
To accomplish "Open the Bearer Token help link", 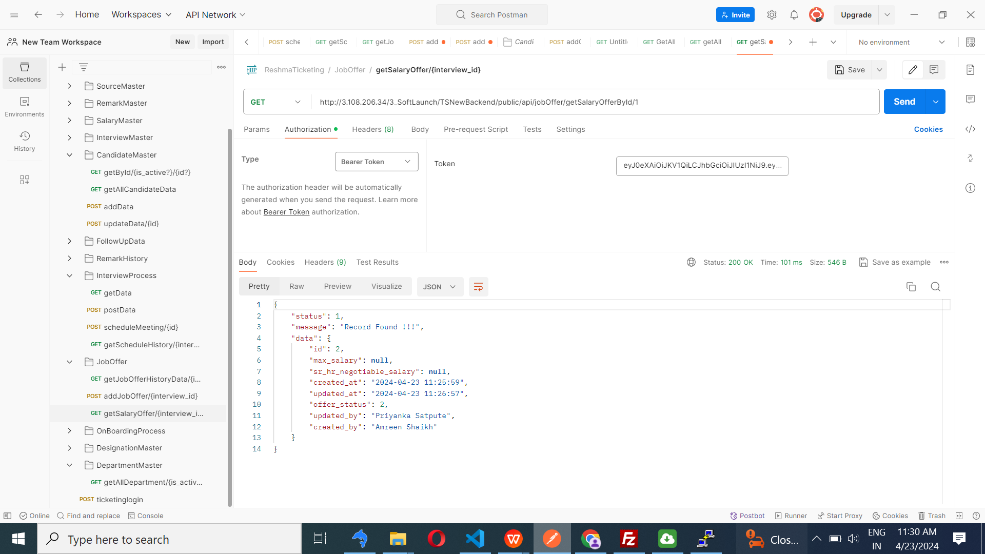I will tap(286, 212).
